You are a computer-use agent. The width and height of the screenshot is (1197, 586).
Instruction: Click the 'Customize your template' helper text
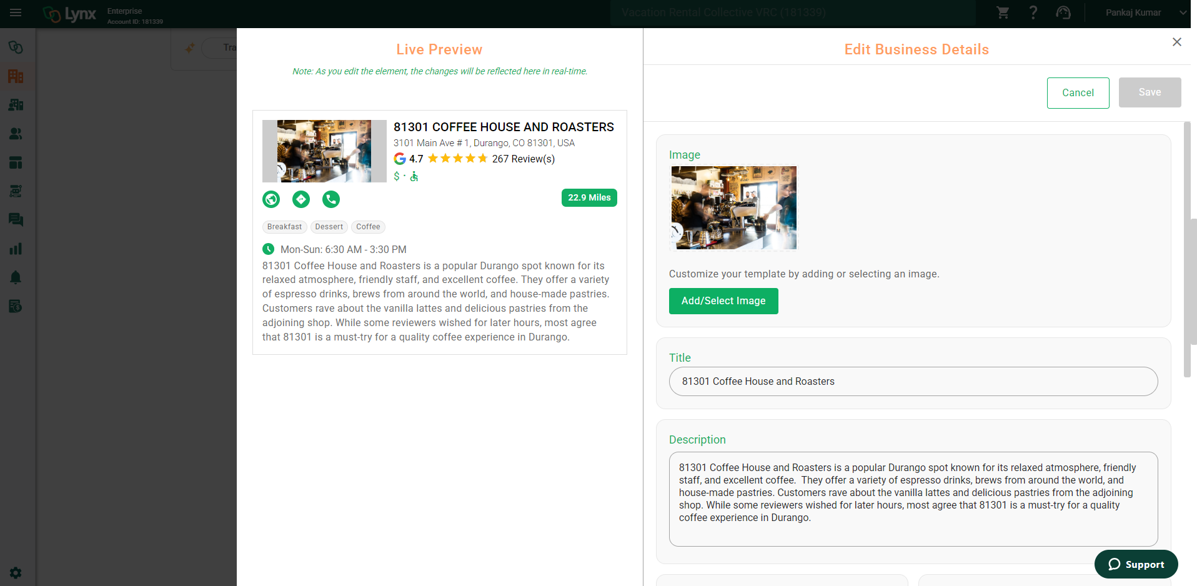[x=804, y=274]
